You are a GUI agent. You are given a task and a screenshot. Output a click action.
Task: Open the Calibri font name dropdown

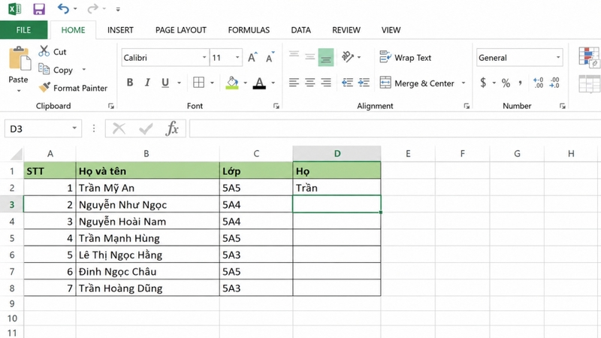click(x=204, y=58)
